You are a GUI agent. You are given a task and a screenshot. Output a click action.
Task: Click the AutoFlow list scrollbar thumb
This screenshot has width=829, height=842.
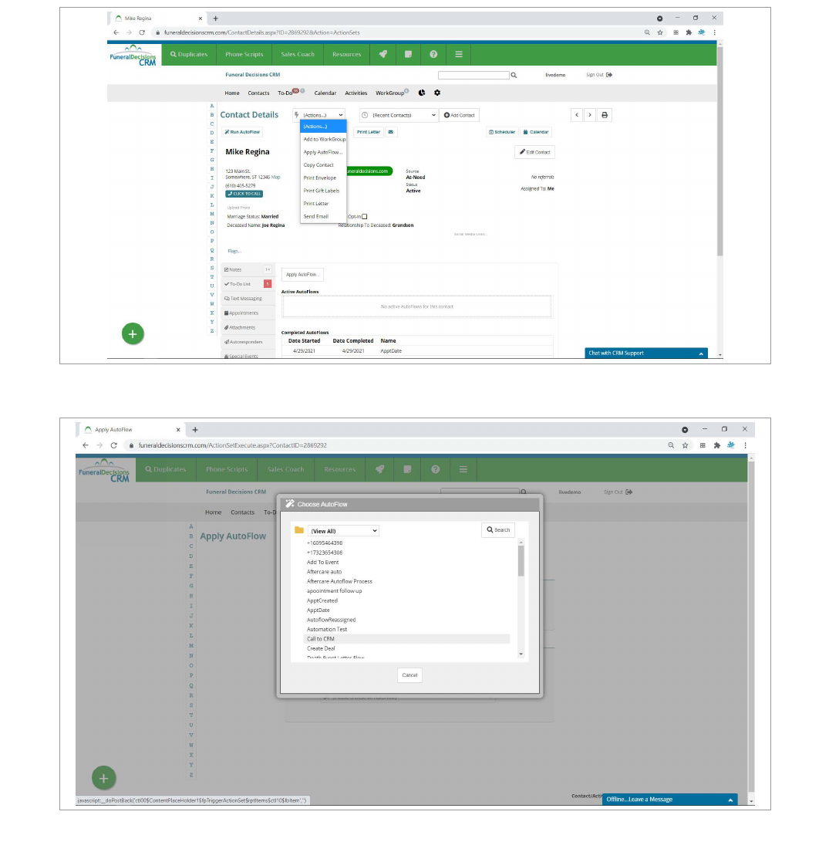(x=521, y=561)
